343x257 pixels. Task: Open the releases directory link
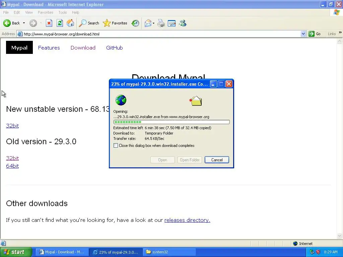pos(187,220)
